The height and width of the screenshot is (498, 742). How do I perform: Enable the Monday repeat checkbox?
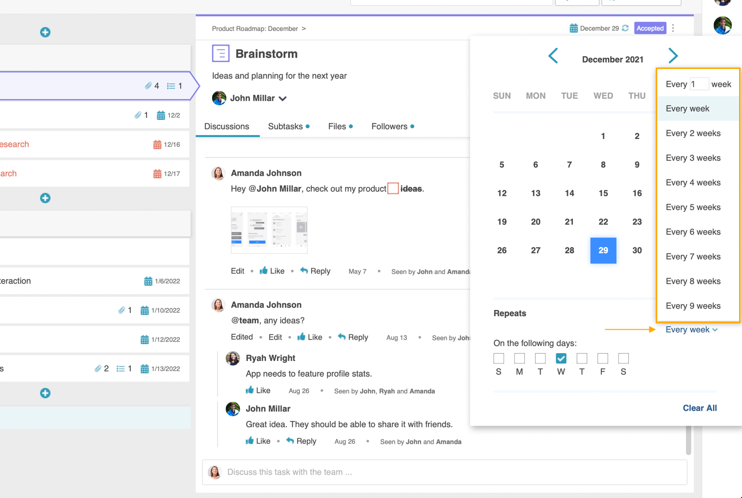pos(519,359)
